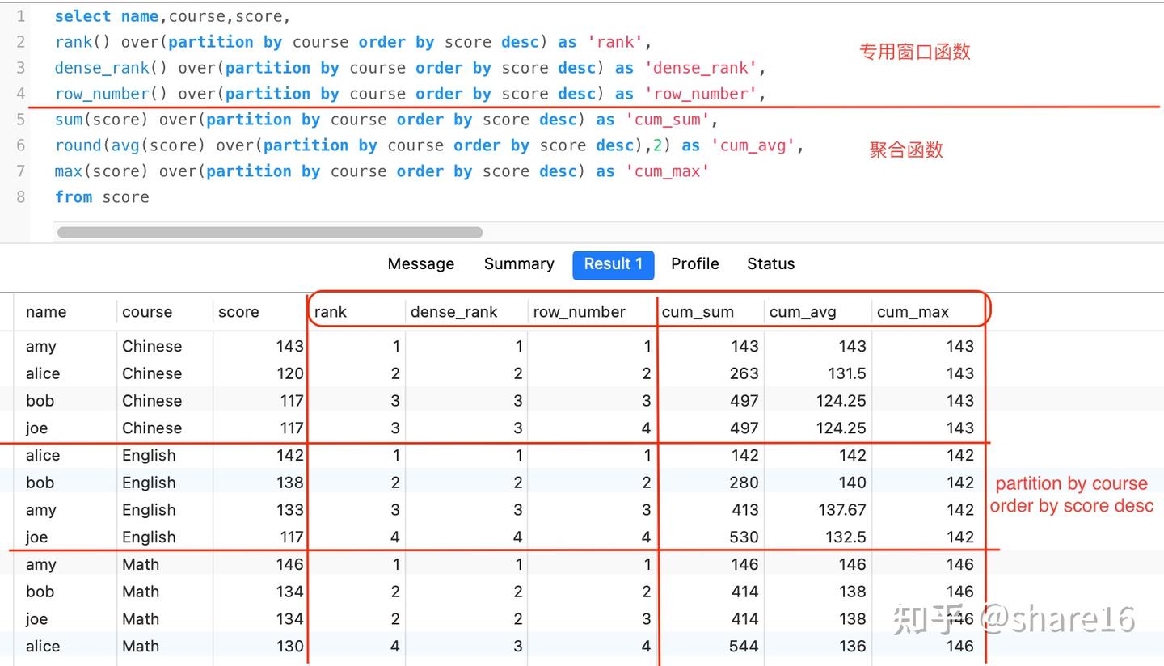Click the 'select' keyword in line 1

click(x=83, y=16)
